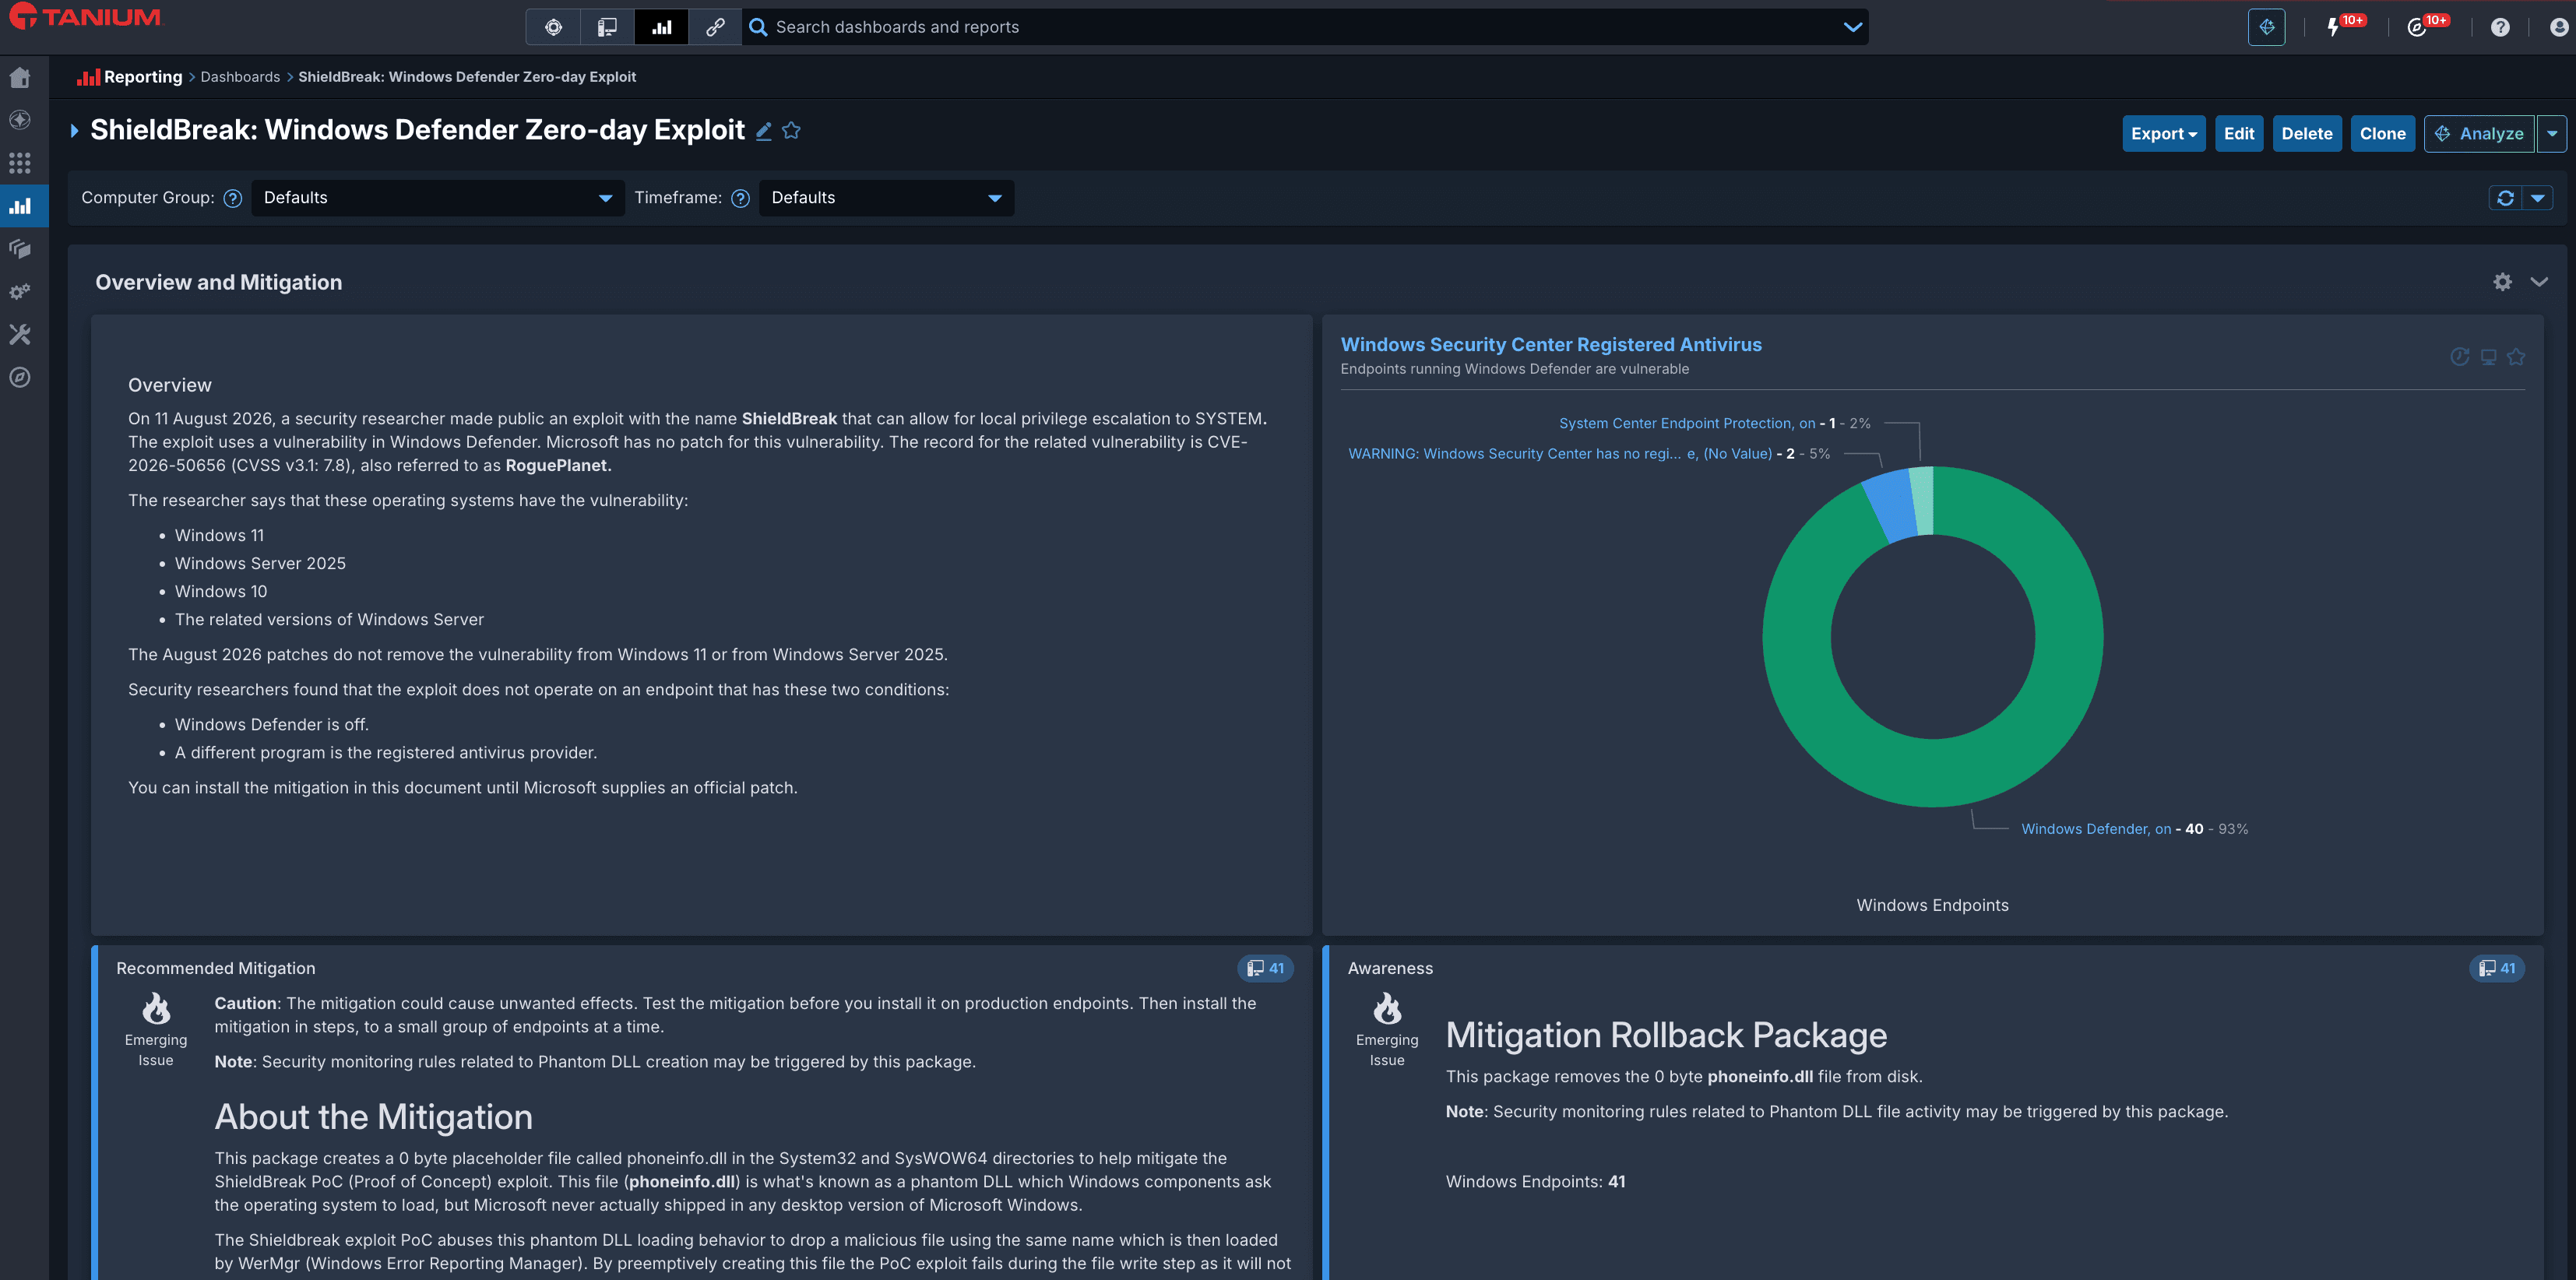The image size is (2576, 1280).
Task: Open the modules grid in the sidebar
Action: pos(20,163)
